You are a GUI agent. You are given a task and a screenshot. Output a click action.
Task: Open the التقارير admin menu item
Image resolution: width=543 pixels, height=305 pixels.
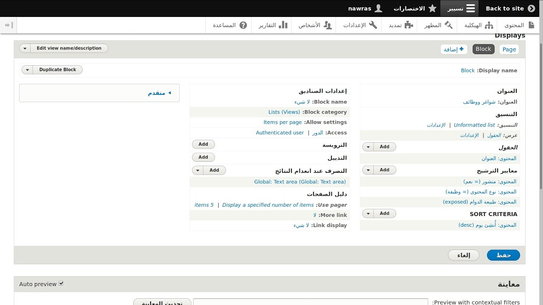[273, 25]
